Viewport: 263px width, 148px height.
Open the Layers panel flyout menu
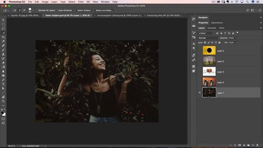tap(261, 28)
